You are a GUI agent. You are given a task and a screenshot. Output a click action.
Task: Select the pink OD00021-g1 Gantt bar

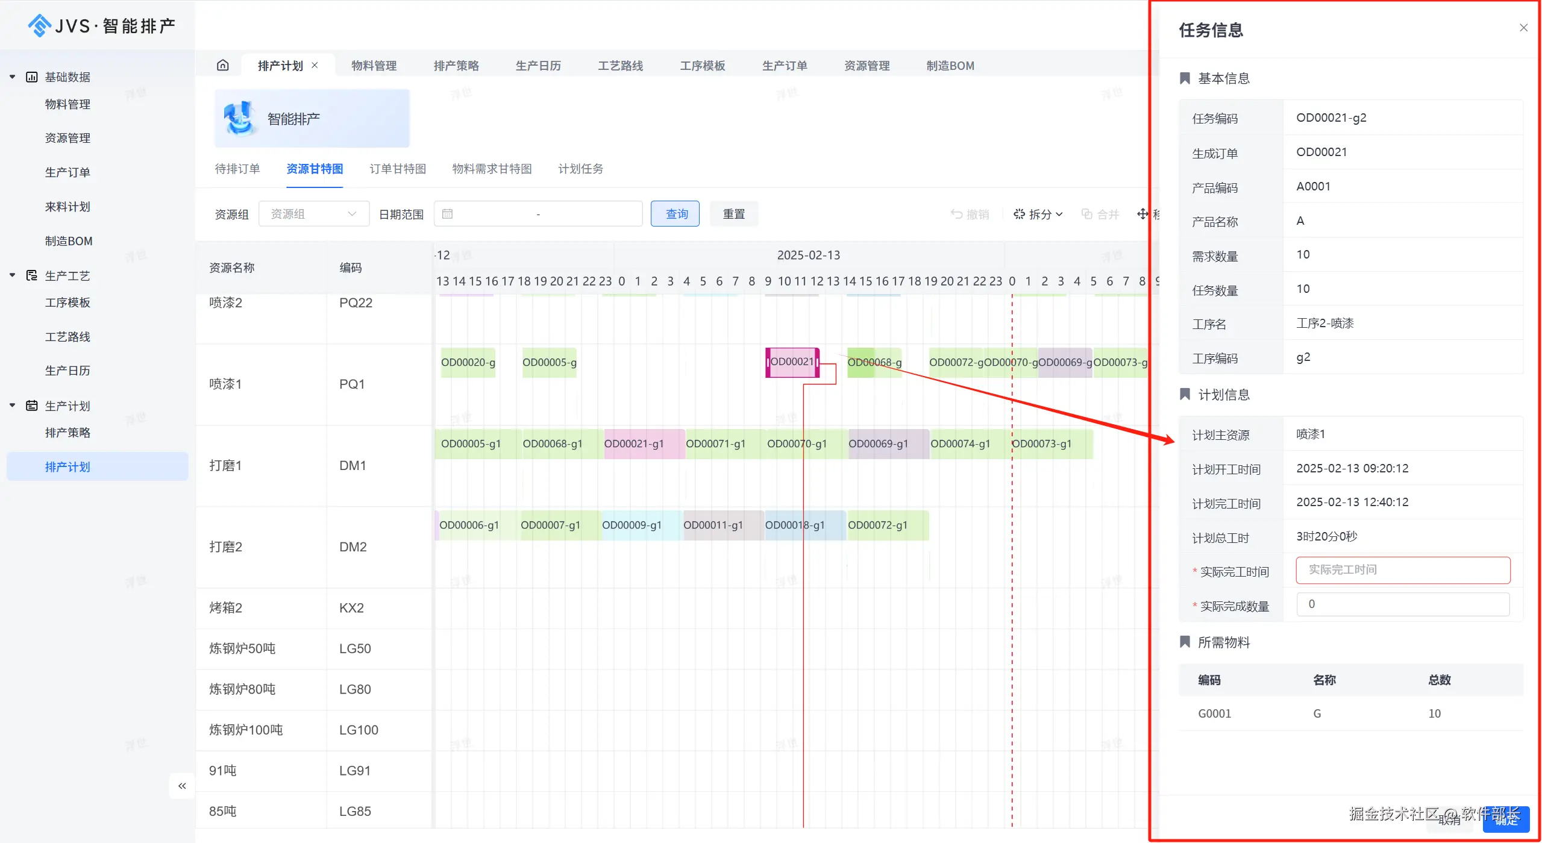click(643, 443)
